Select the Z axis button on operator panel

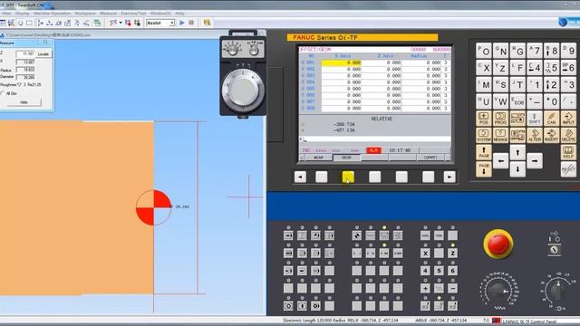(x=452, y=254)
